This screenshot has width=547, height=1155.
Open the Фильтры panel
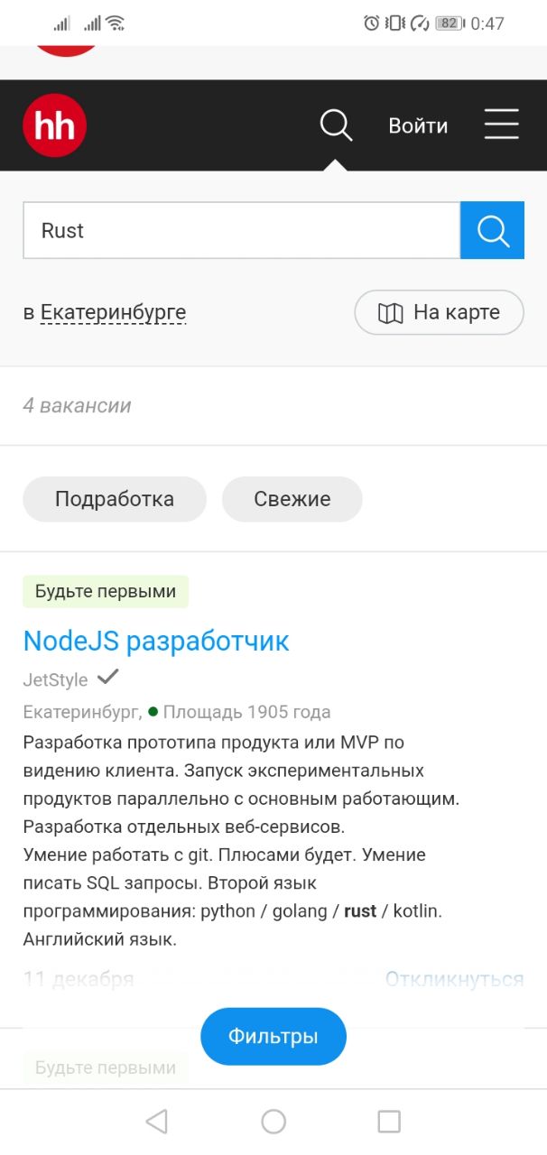273,1037
